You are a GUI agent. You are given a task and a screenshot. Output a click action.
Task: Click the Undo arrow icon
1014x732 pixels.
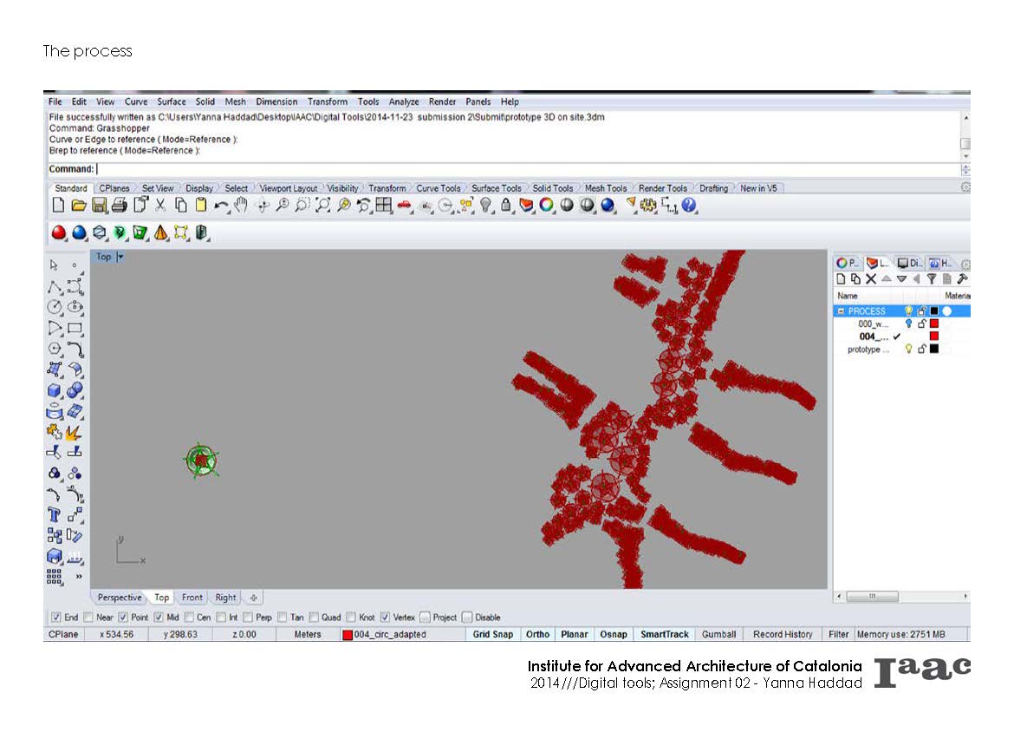tap(222, 206)
